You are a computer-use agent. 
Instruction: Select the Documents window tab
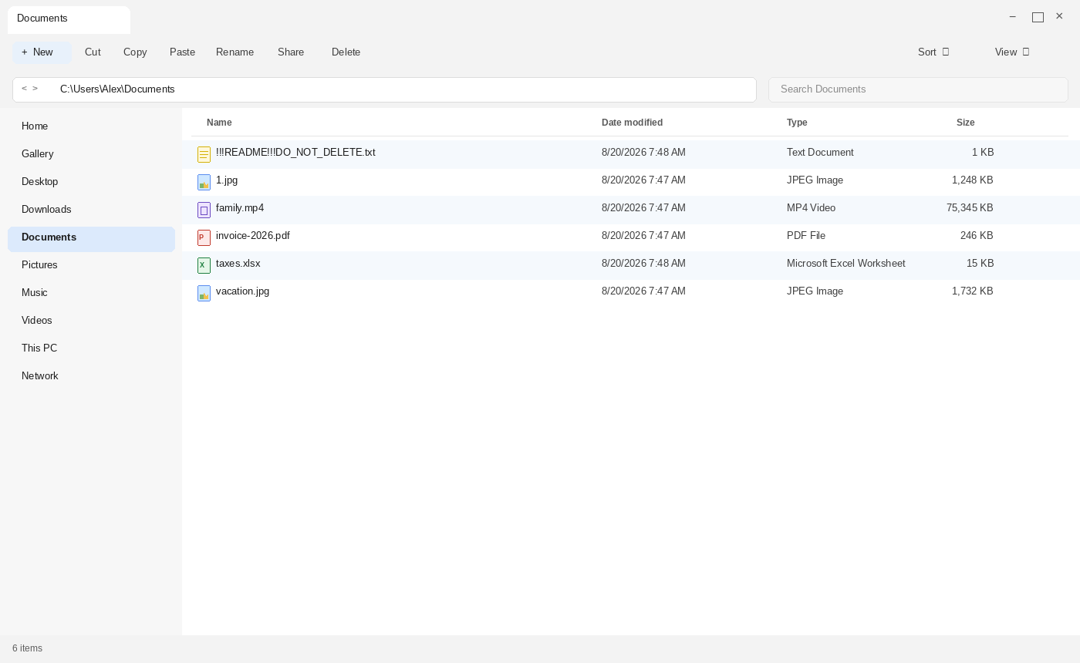69,19
